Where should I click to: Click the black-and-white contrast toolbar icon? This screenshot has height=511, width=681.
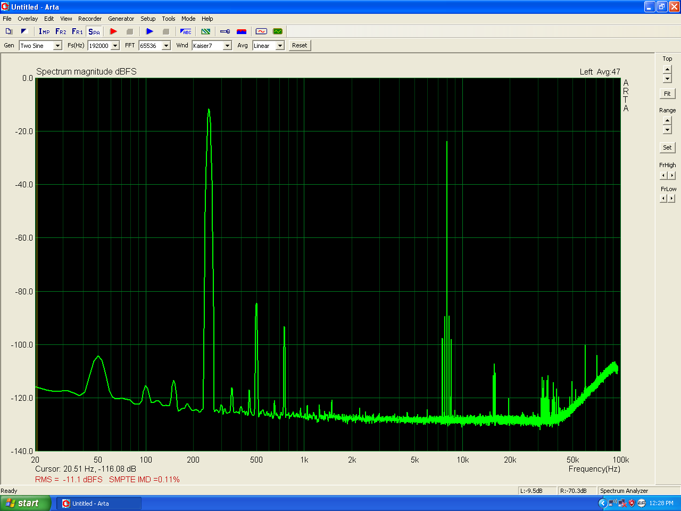click(x=24, y=31)
